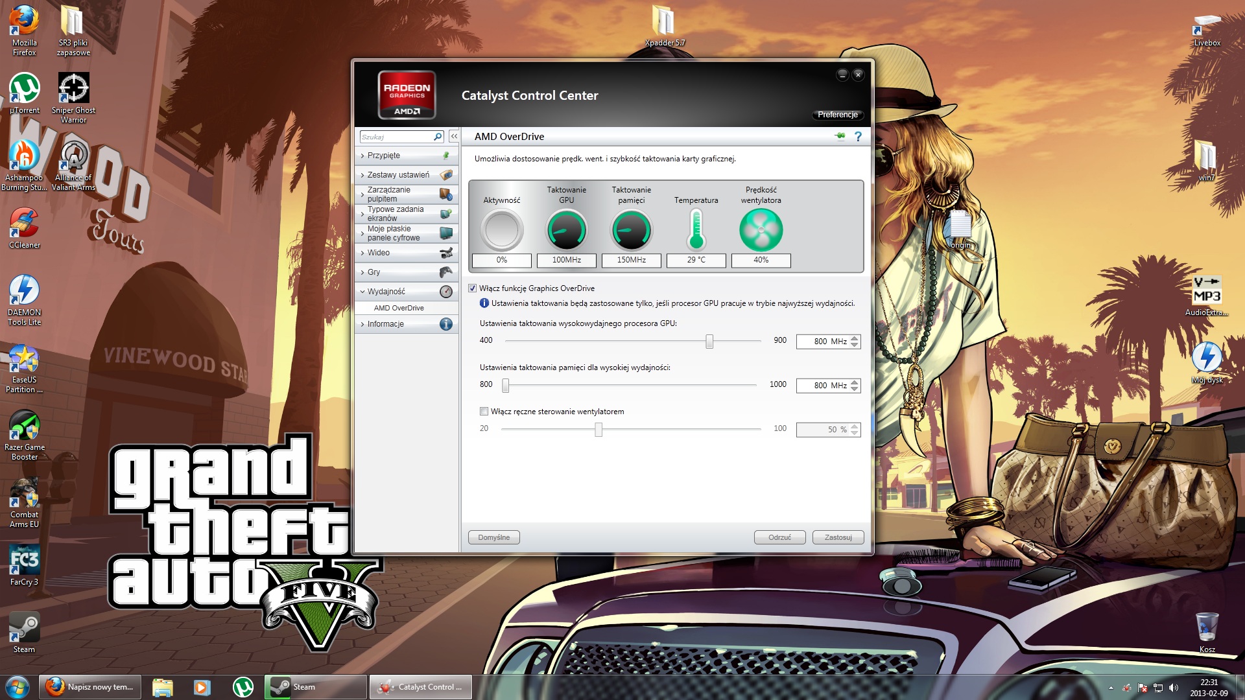The width and height of the screenshot is (1245, 700).
Task: Disable the Graphics OverDrive checkbox
Action: (x=472, y=288)
